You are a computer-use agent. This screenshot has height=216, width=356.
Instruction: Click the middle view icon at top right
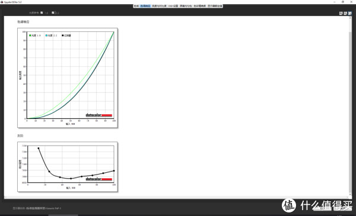345,14
